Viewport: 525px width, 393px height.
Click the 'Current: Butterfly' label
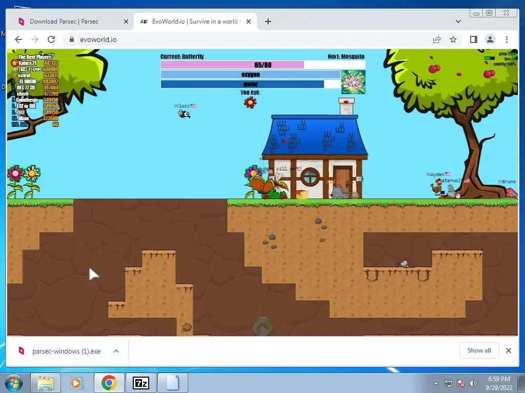pyautogui.click(x=182, y=56)
